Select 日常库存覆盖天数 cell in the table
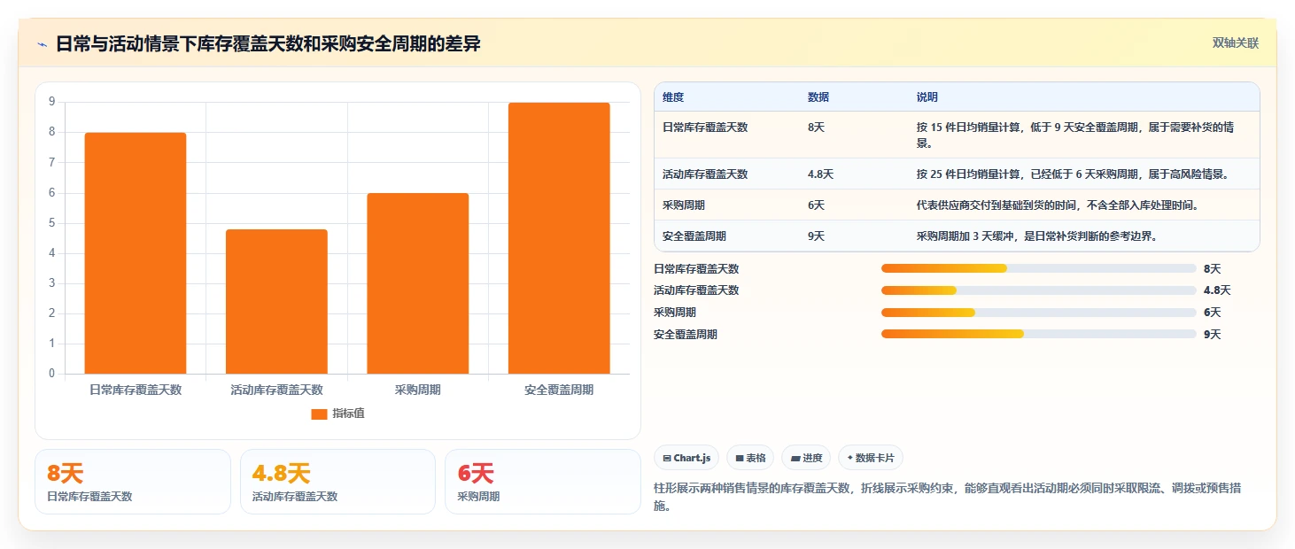Viewport: 1295px width, 549px height. pyautogui.click(x=705, y=127)
